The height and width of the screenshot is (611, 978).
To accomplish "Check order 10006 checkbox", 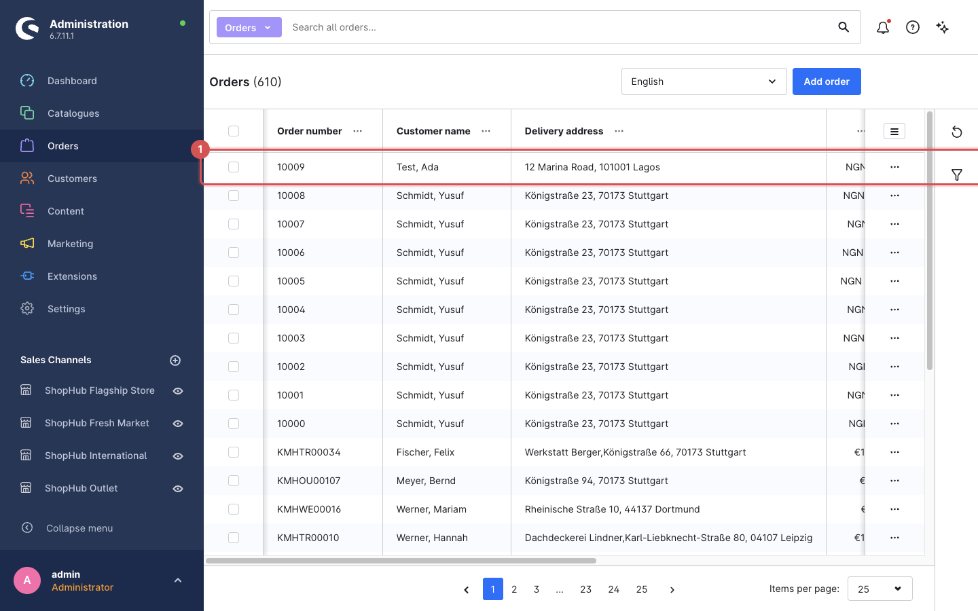I will tap(234, 253).
